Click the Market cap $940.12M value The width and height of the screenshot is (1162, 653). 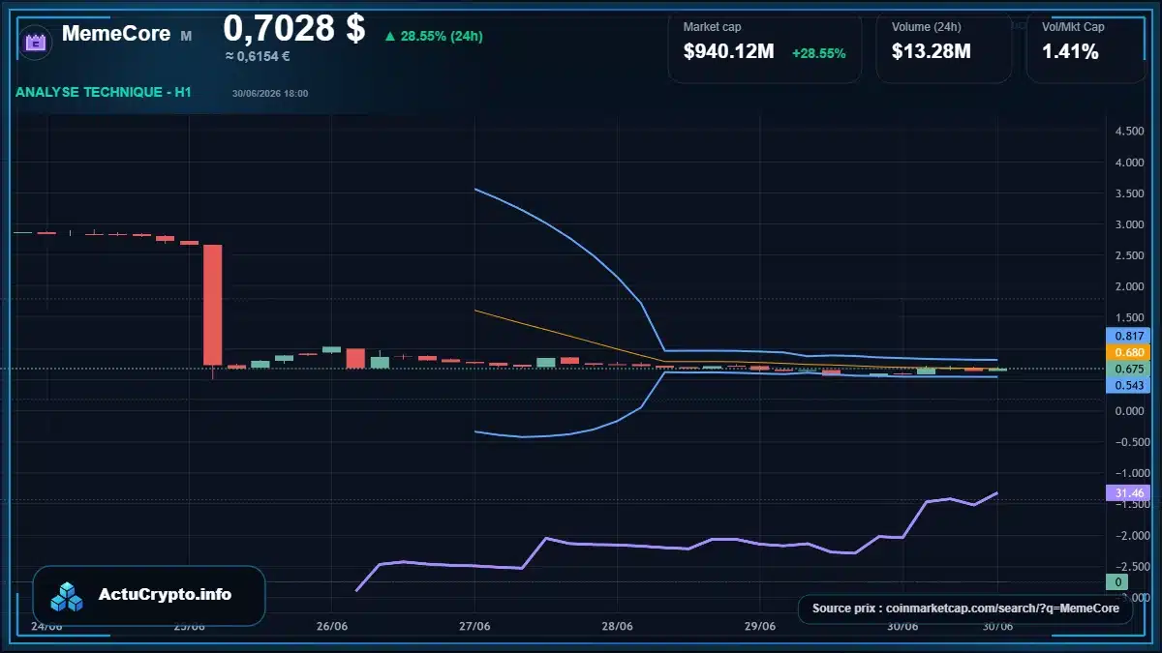pos(728,52)
